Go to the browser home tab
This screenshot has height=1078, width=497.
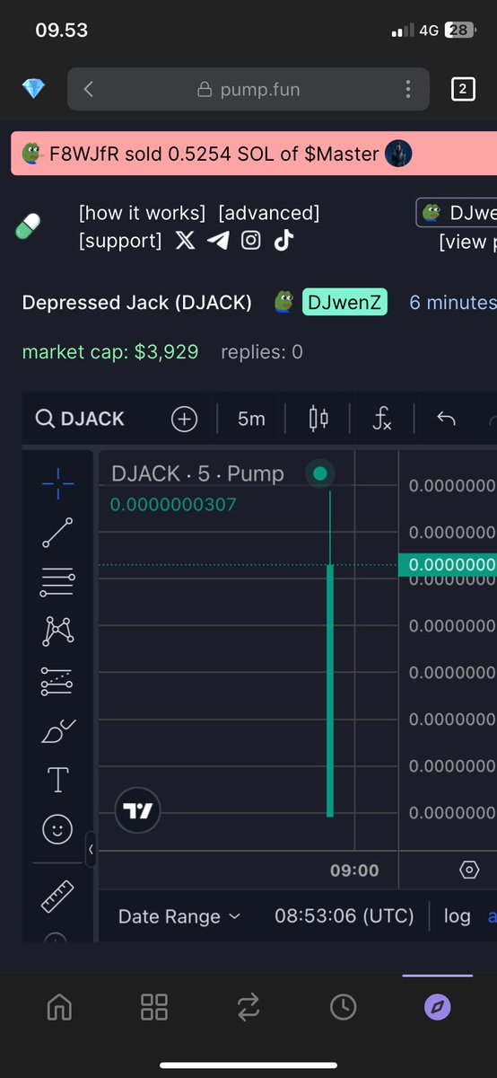click(x=60, y=1007)
